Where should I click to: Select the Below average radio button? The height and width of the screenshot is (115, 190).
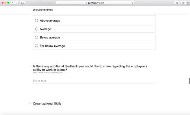[36, 37]
